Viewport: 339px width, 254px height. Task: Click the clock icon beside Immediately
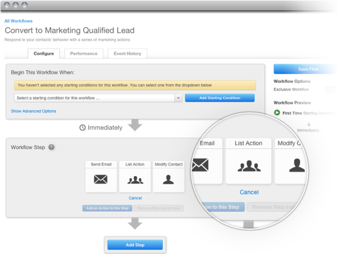click(x=82, y=128)
